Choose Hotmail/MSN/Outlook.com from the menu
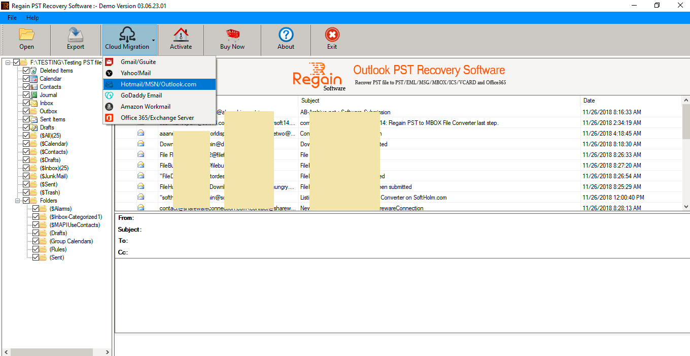Viewport: 690px width, 356px height. (160, 84)
